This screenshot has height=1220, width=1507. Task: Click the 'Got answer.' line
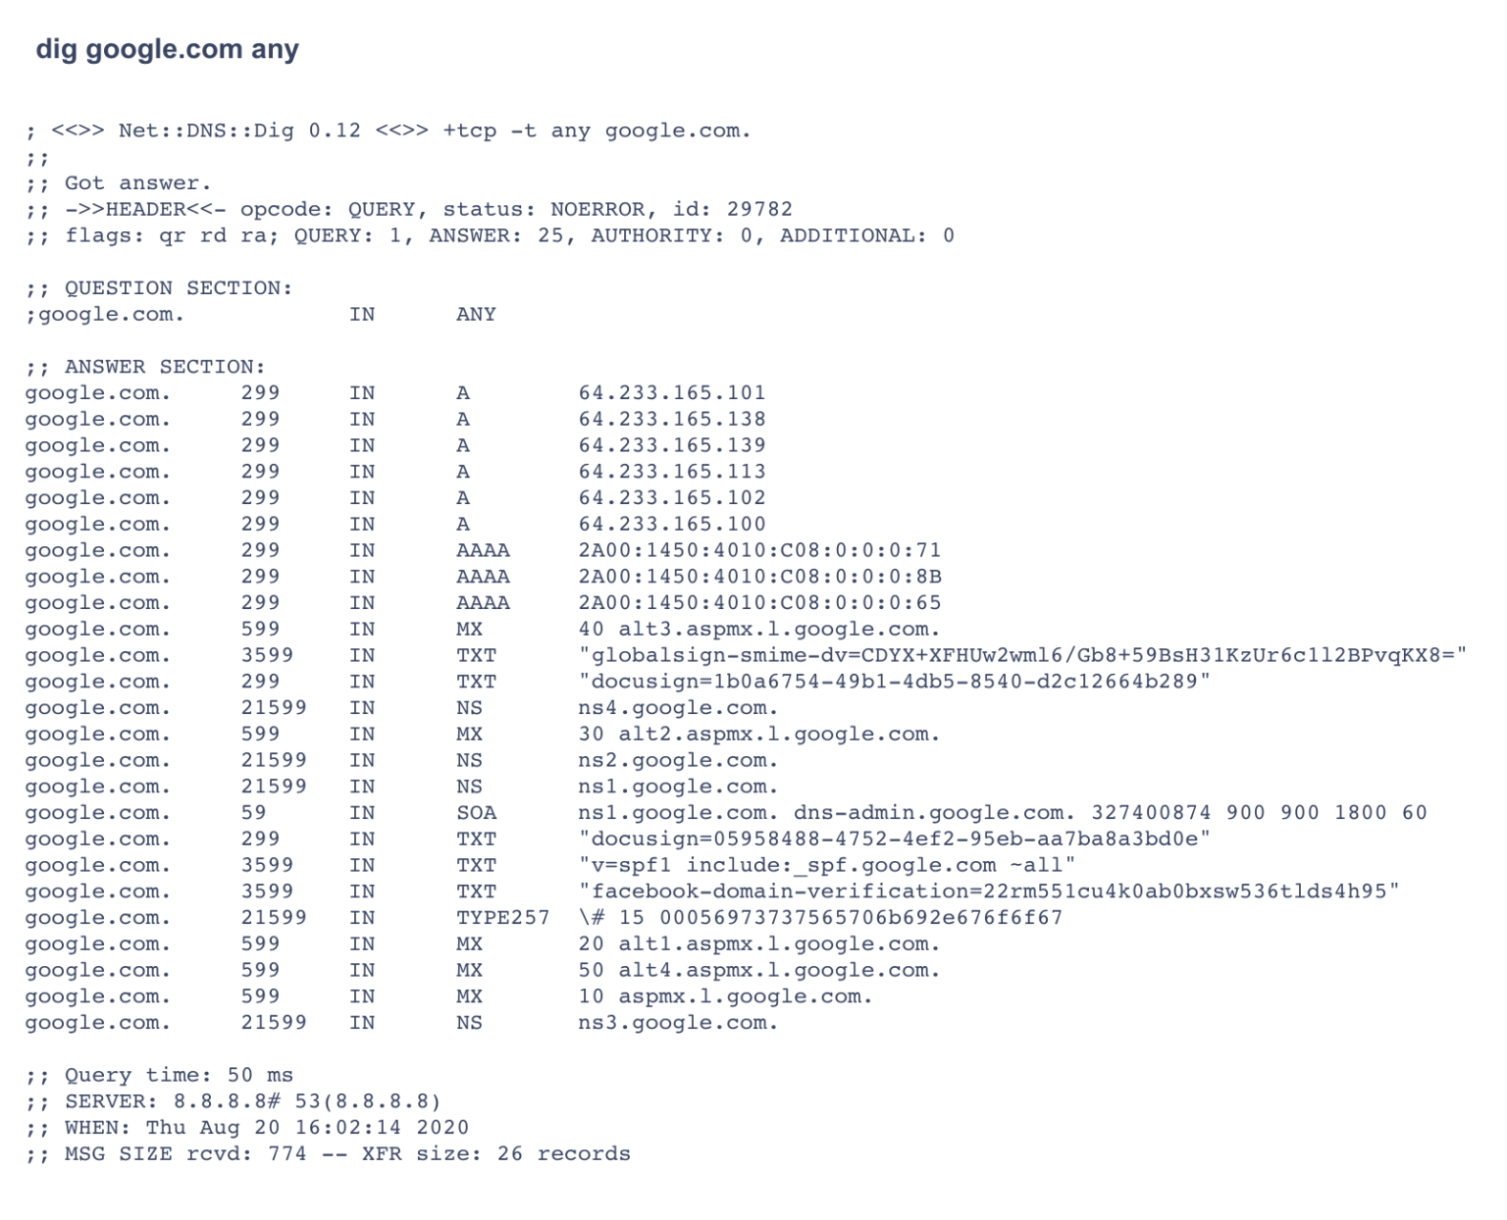point(118,183)
